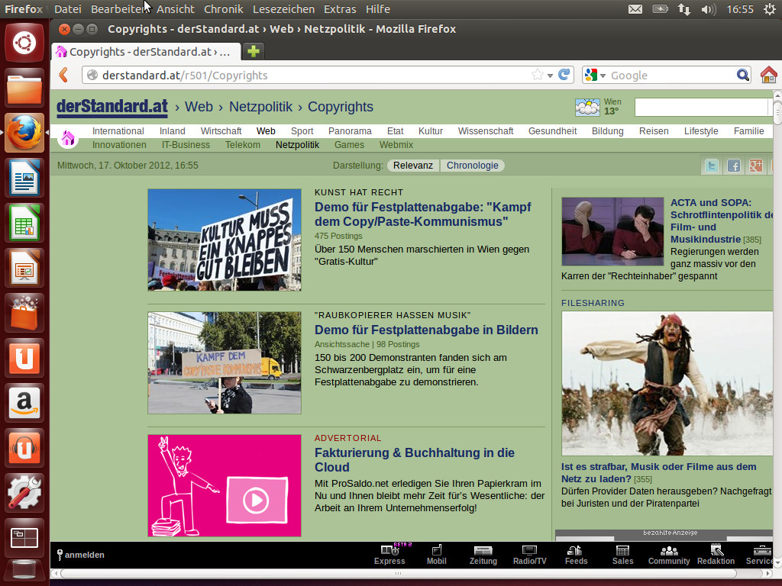Click the horizontal scrollbar at page bottom
Viewport: 782px width, 586px height.
[398, 573]
